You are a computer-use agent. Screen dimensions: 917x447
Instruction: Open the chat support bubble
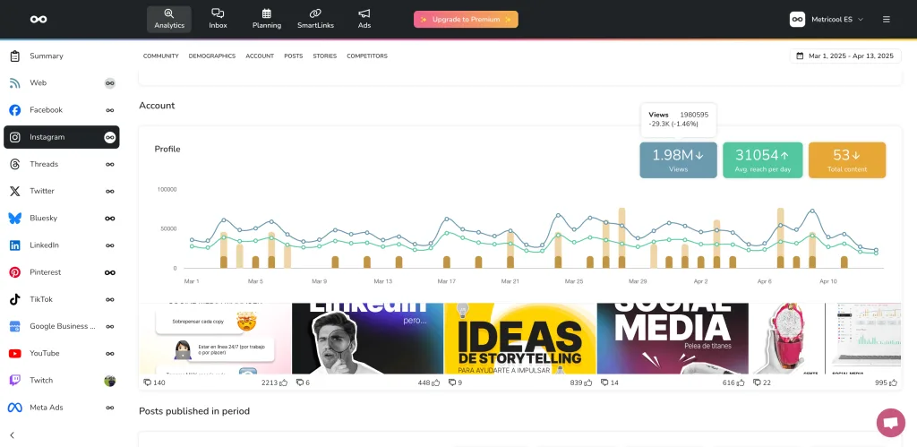pos(890,423)
